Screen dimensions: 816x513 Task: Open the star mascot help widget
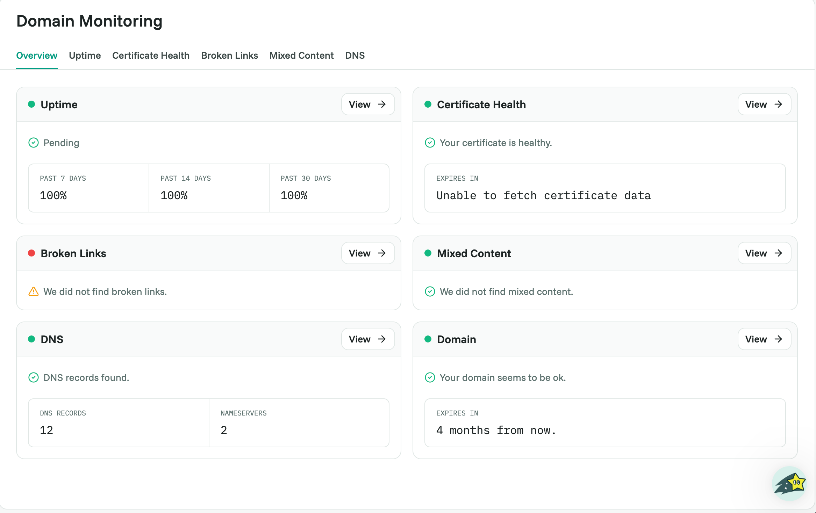tap(789, 483)
